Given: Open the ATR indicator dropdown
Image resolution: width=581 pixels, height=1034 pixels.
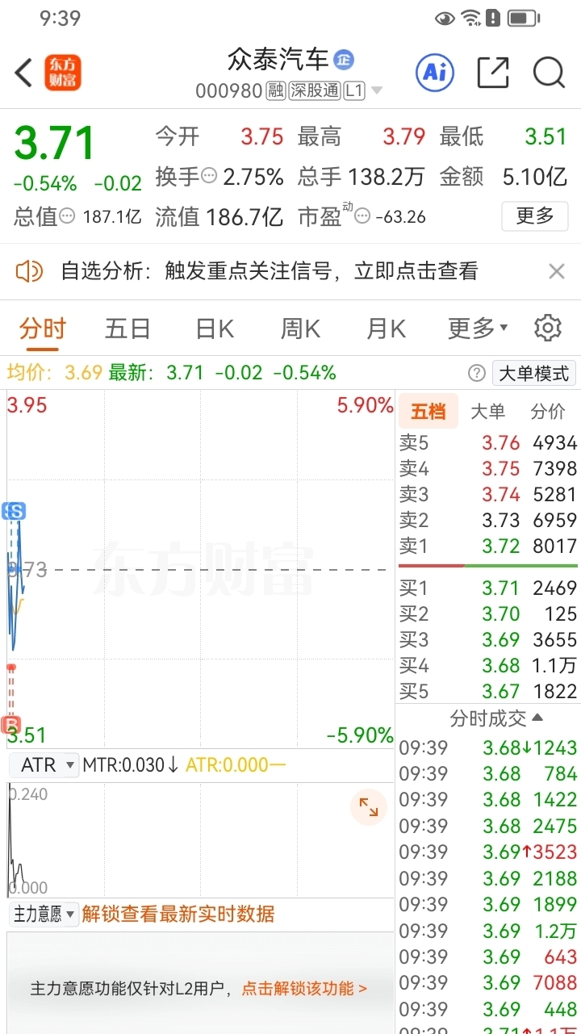Looking at the screenshot, I should point(44,764).
